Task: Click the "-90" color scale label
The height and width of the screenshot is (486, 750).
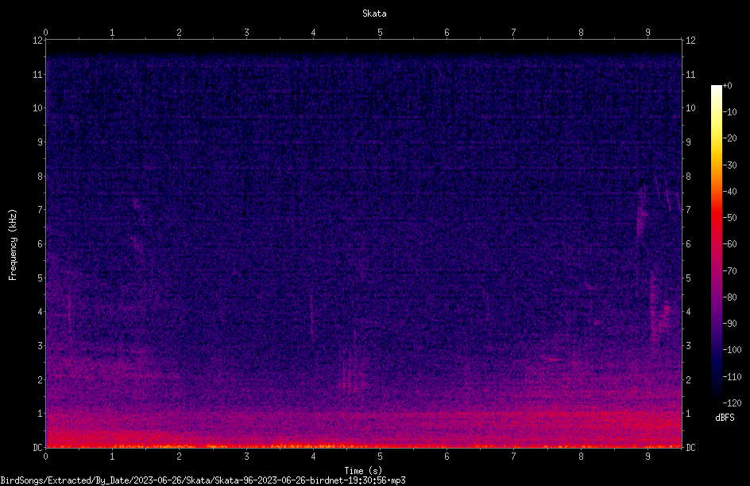Action: 729,324
